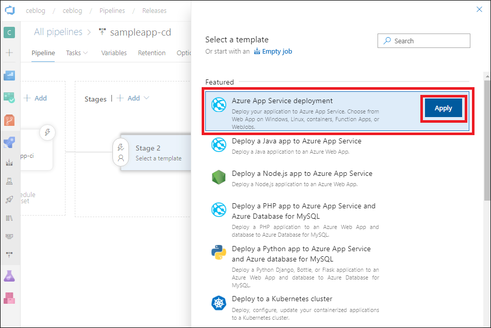Screen dimensions: 491x328
Task: Add an artifact with the Add link
Action: pos(35,98)
